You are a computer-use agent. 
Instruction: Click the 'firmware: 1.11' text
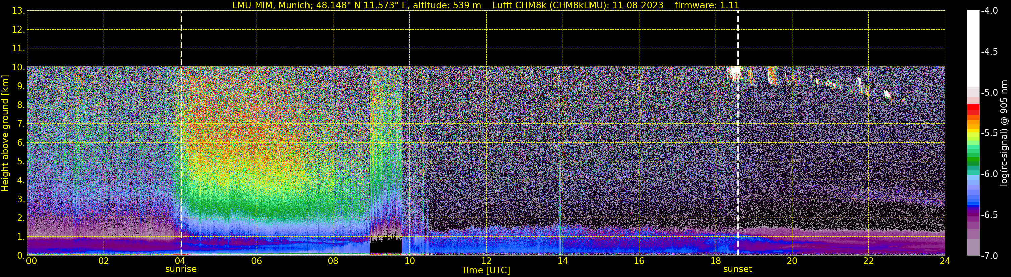coord(707,5)
